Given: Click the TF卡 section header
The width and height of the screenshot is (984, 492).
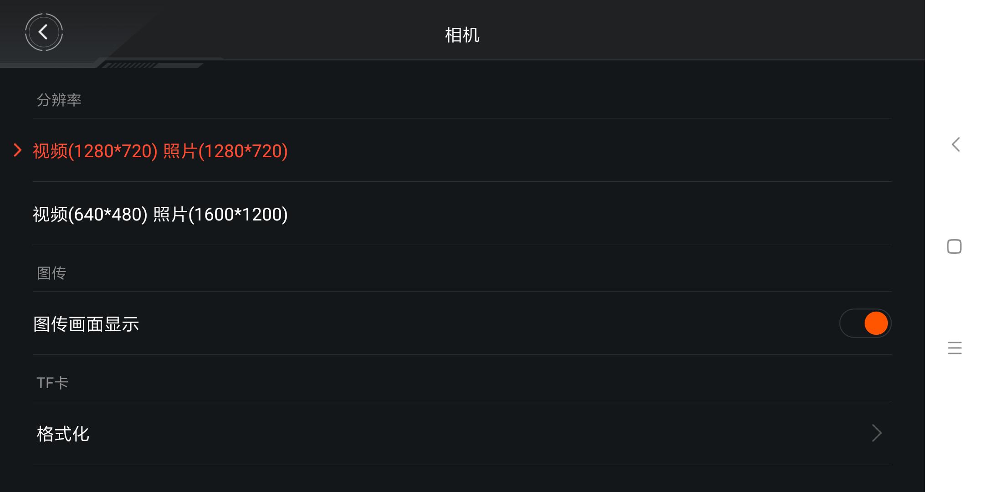Looking at the screenshot, I should (x=52, y=383).
